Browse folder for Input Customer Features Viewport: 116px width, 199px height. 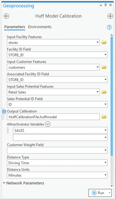coord(104,67)
